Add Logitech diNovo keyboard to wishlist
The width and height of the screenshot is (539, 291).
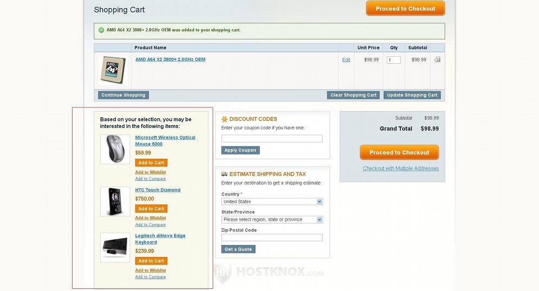point(150,270)
